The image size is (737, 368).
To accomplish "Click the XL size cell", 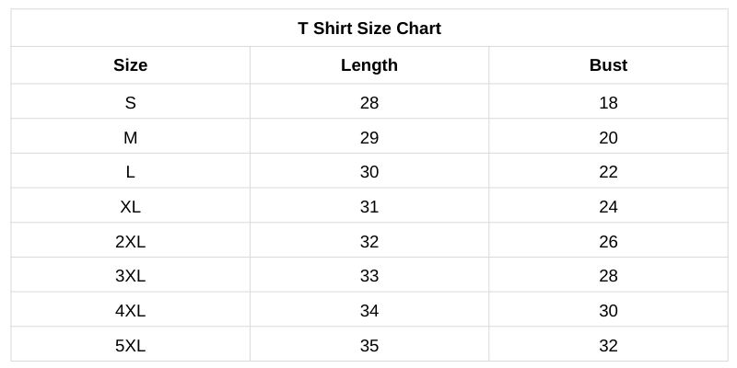I will click(x=130, y=207).
